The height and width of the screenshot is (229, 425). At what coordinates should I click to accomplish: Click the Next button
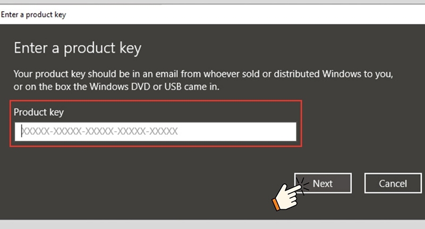tap(322, 183)
